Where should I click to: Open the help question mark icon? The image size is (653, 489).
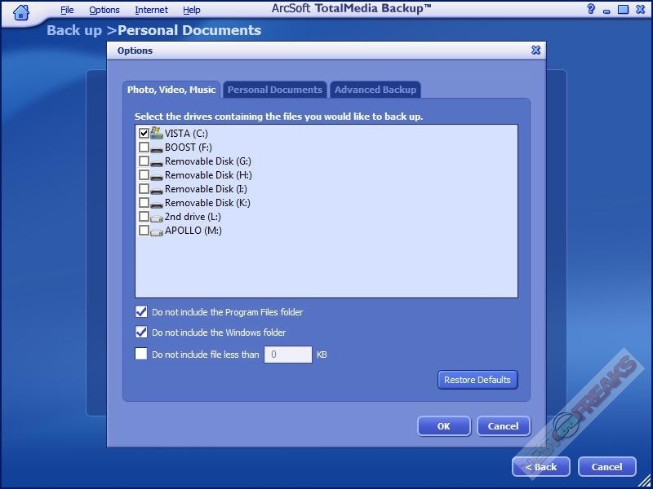(591, 10)
